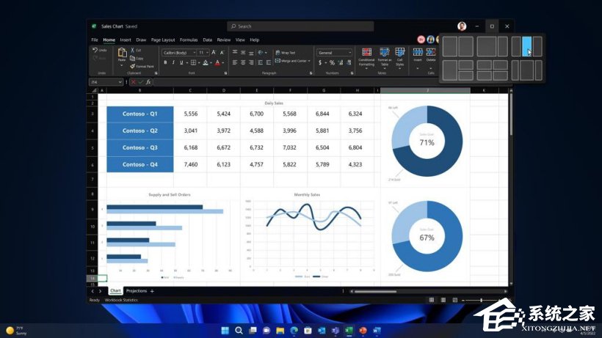
Task: Click the zoom slider in the status bar
Action: [x=481, y=300]
